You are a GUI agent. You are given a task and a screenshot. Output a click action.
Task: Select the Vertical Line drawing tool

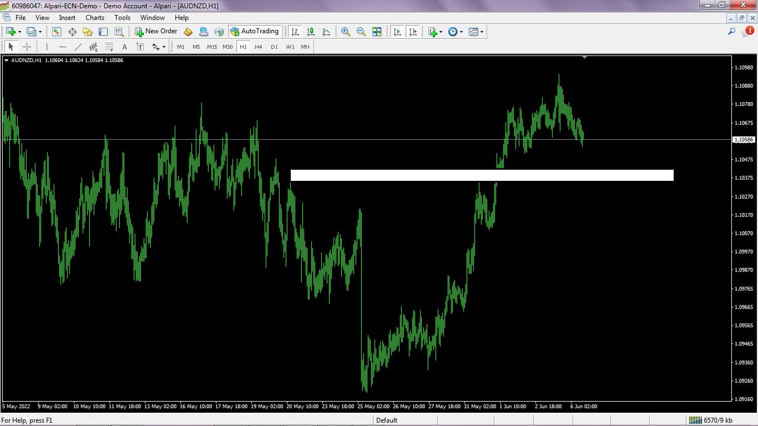[x=47, y=47]
